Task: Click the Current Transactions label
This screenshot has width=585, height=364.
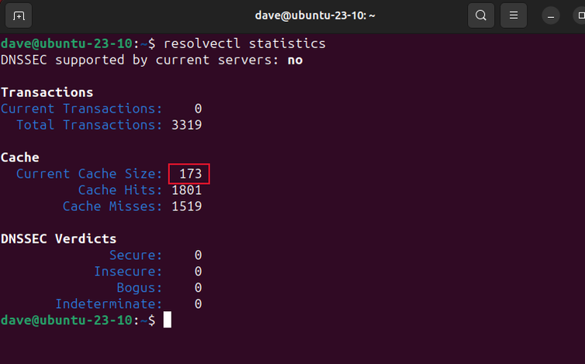Action: 81,109
